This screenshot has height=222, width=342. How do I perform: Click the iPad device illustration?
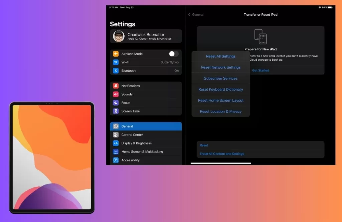[x=52, y=158]
